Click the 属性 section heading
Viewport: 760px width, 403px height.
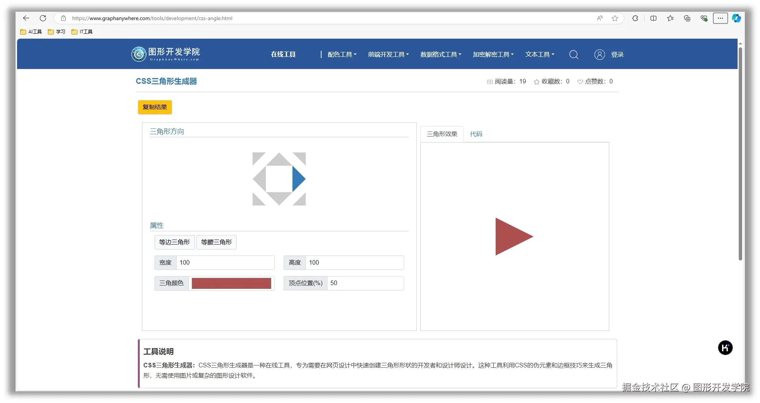(x=156, y=226)
